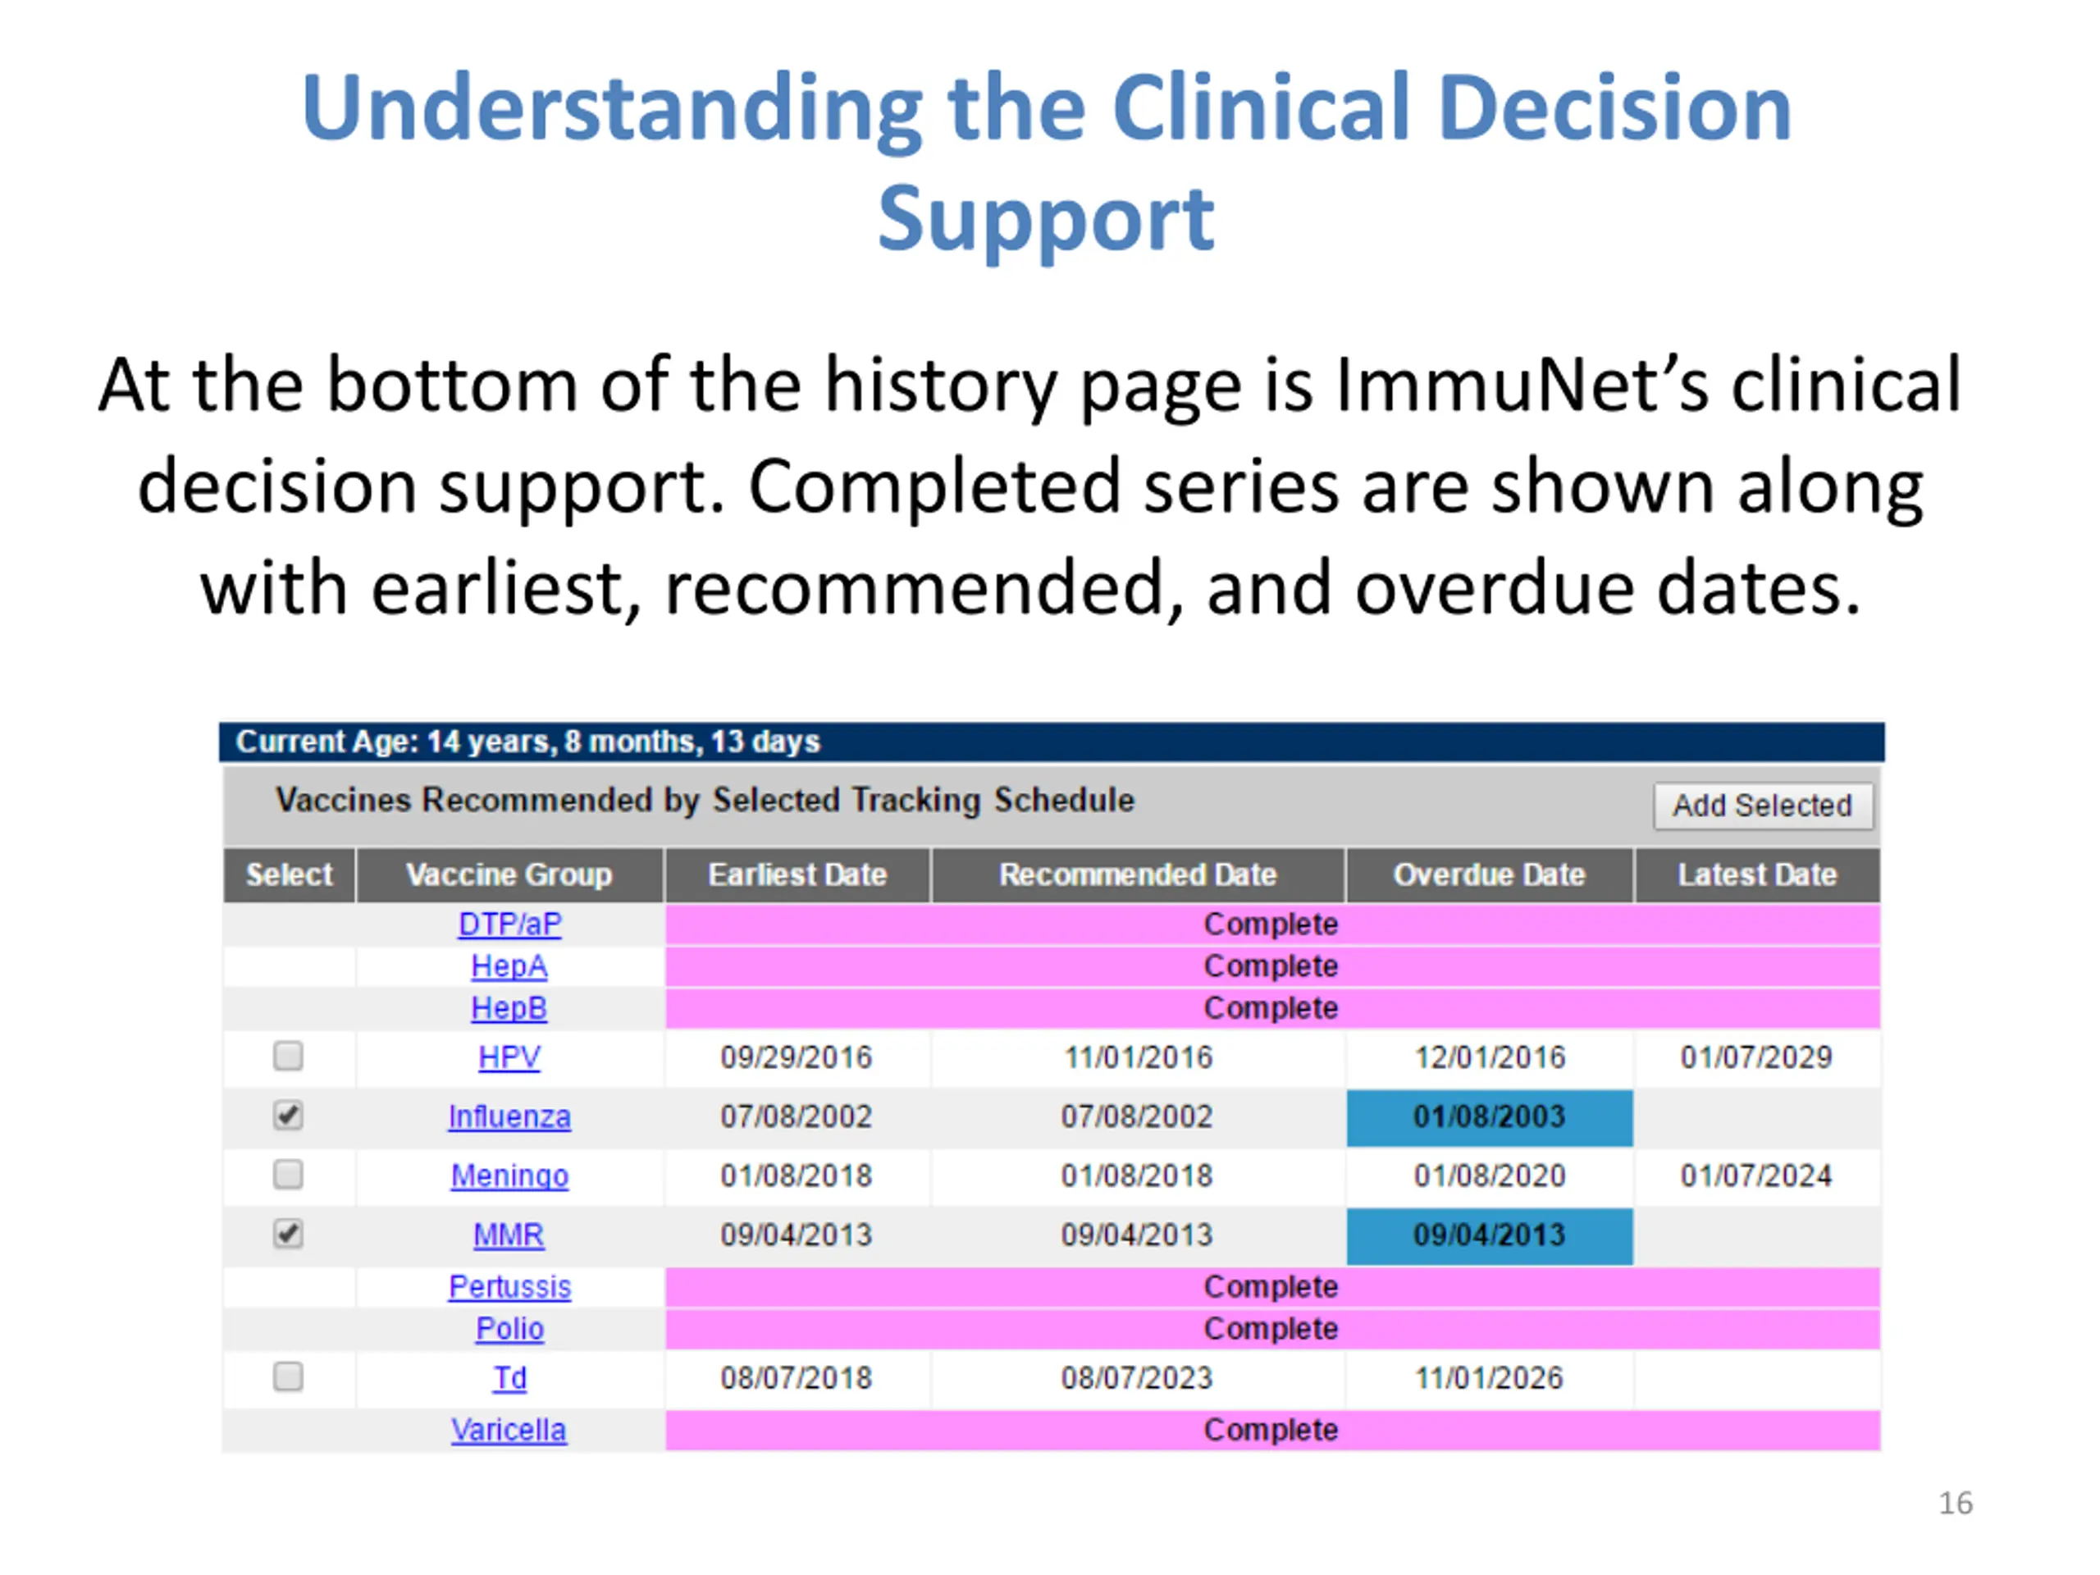Open the HepA vaccine group link

(509, 966)
